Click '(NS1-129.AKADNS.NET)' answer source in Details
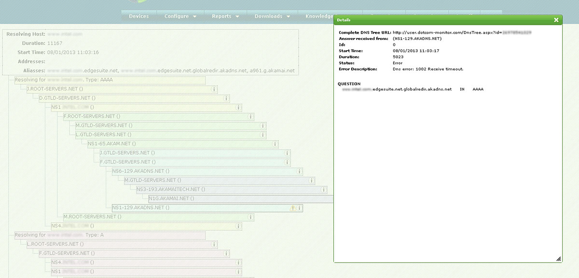Screen dimensions: 579x278 pos(417,39)
